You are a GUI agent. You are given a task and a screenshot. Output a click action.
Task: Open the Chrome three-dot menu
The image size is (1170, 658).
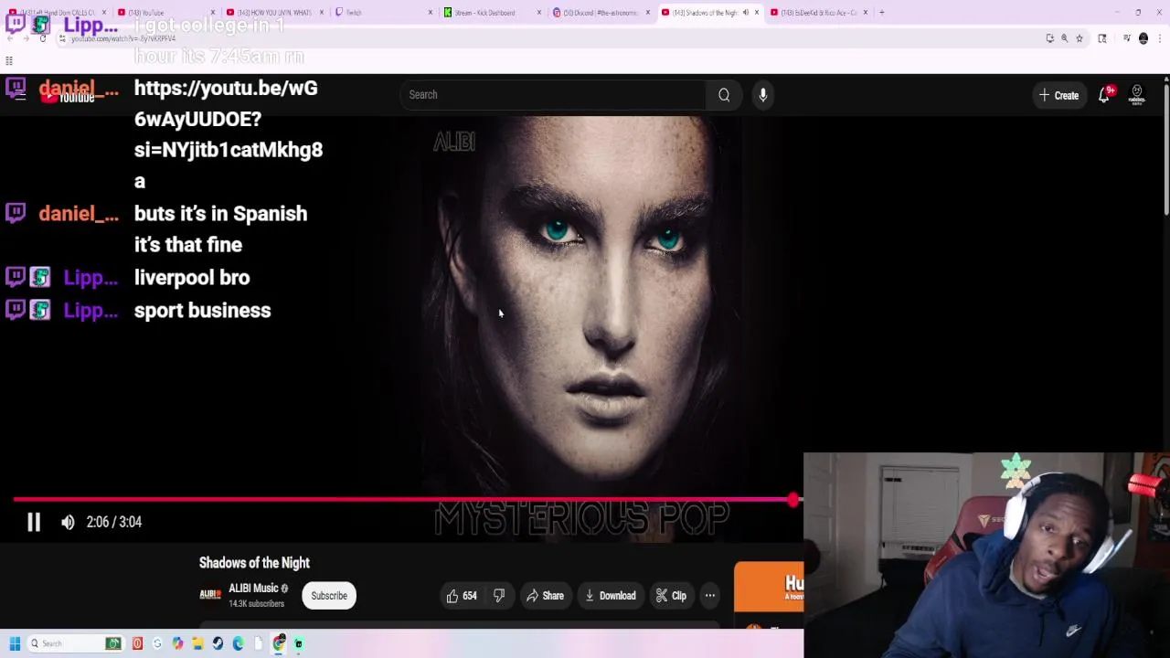(x=1158, y=38)
